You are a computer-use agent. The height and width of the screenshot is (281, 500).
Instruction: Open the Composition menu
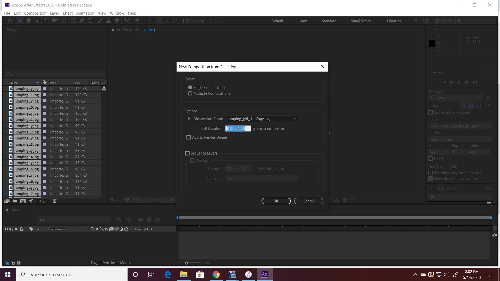(x=35, y=13)
